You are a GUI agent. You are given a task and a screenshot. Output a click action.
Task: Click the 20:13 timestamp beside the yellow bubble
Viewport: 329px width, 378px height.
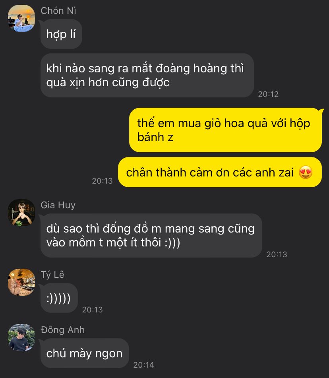[x=102, y=181]
